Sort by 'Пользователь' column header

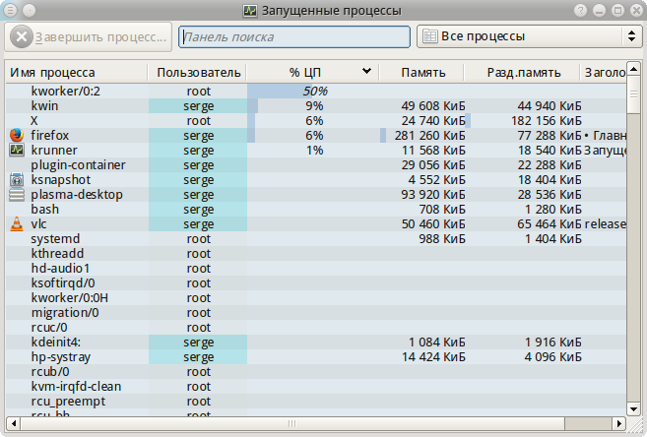(x=197, y=73)
